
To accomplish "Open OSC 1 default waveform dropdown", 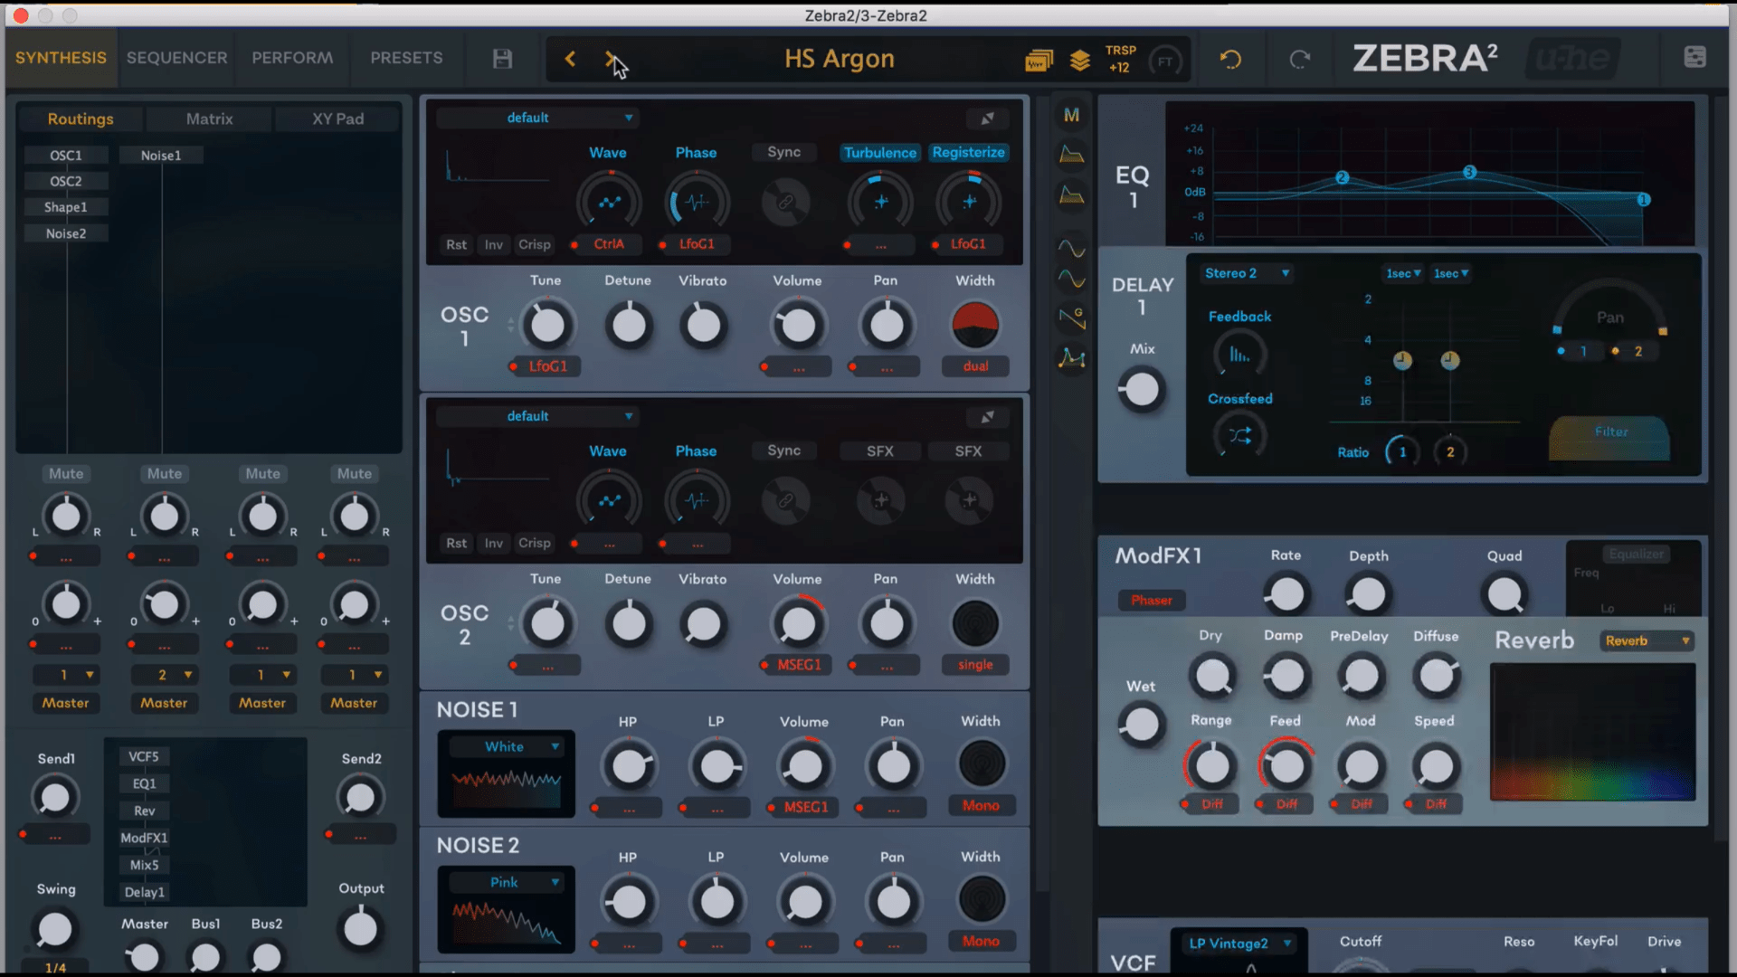I will pos(537,118).
